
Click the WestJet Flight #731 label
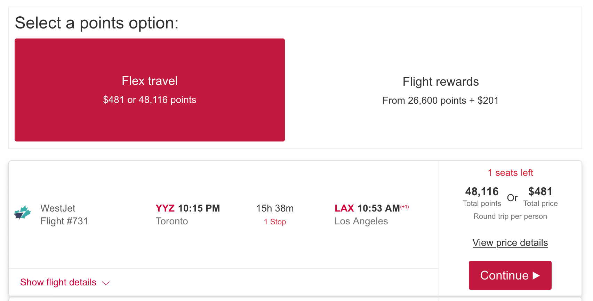pyautogui.click(x=64, y=215)
